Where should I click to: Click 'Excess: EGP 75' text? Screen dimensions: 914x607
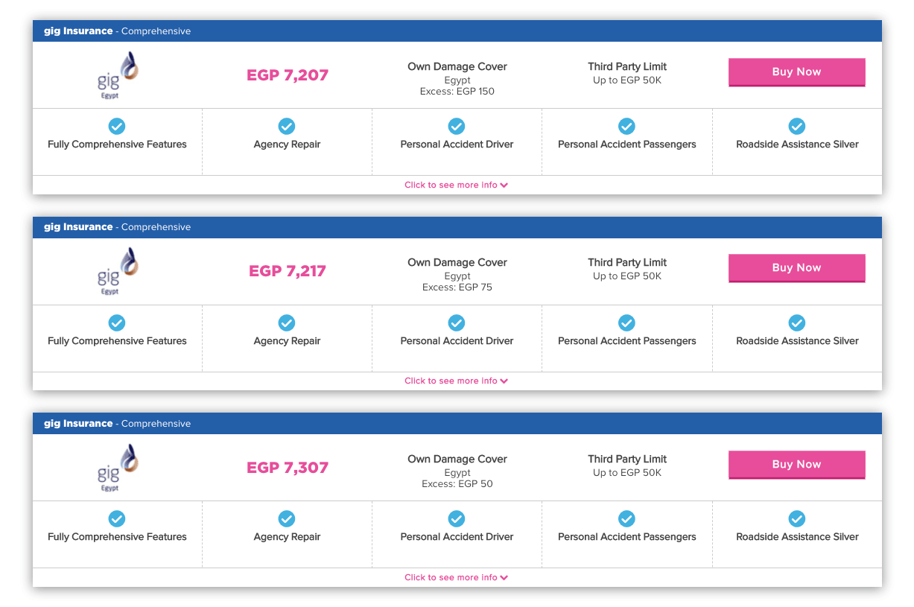(457, 287)
